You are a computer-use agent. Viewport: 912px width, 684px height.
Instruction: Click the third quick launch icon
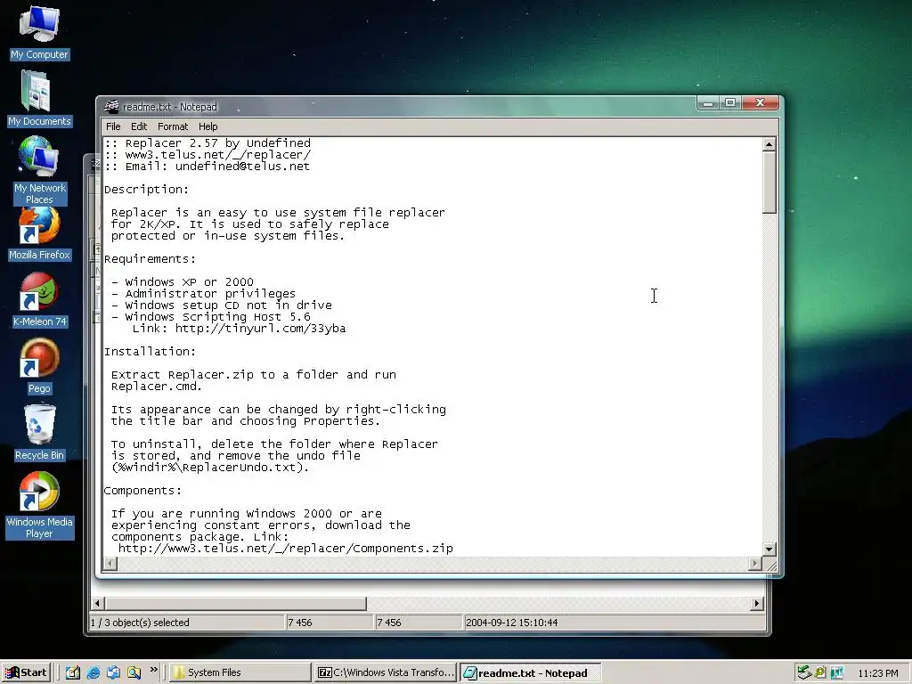pyautogui.click(x=113, y=672)
